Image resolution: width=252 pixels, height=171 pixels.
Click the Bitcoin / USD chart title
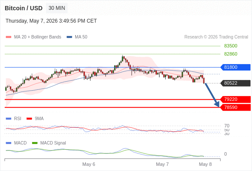[23, 8]
